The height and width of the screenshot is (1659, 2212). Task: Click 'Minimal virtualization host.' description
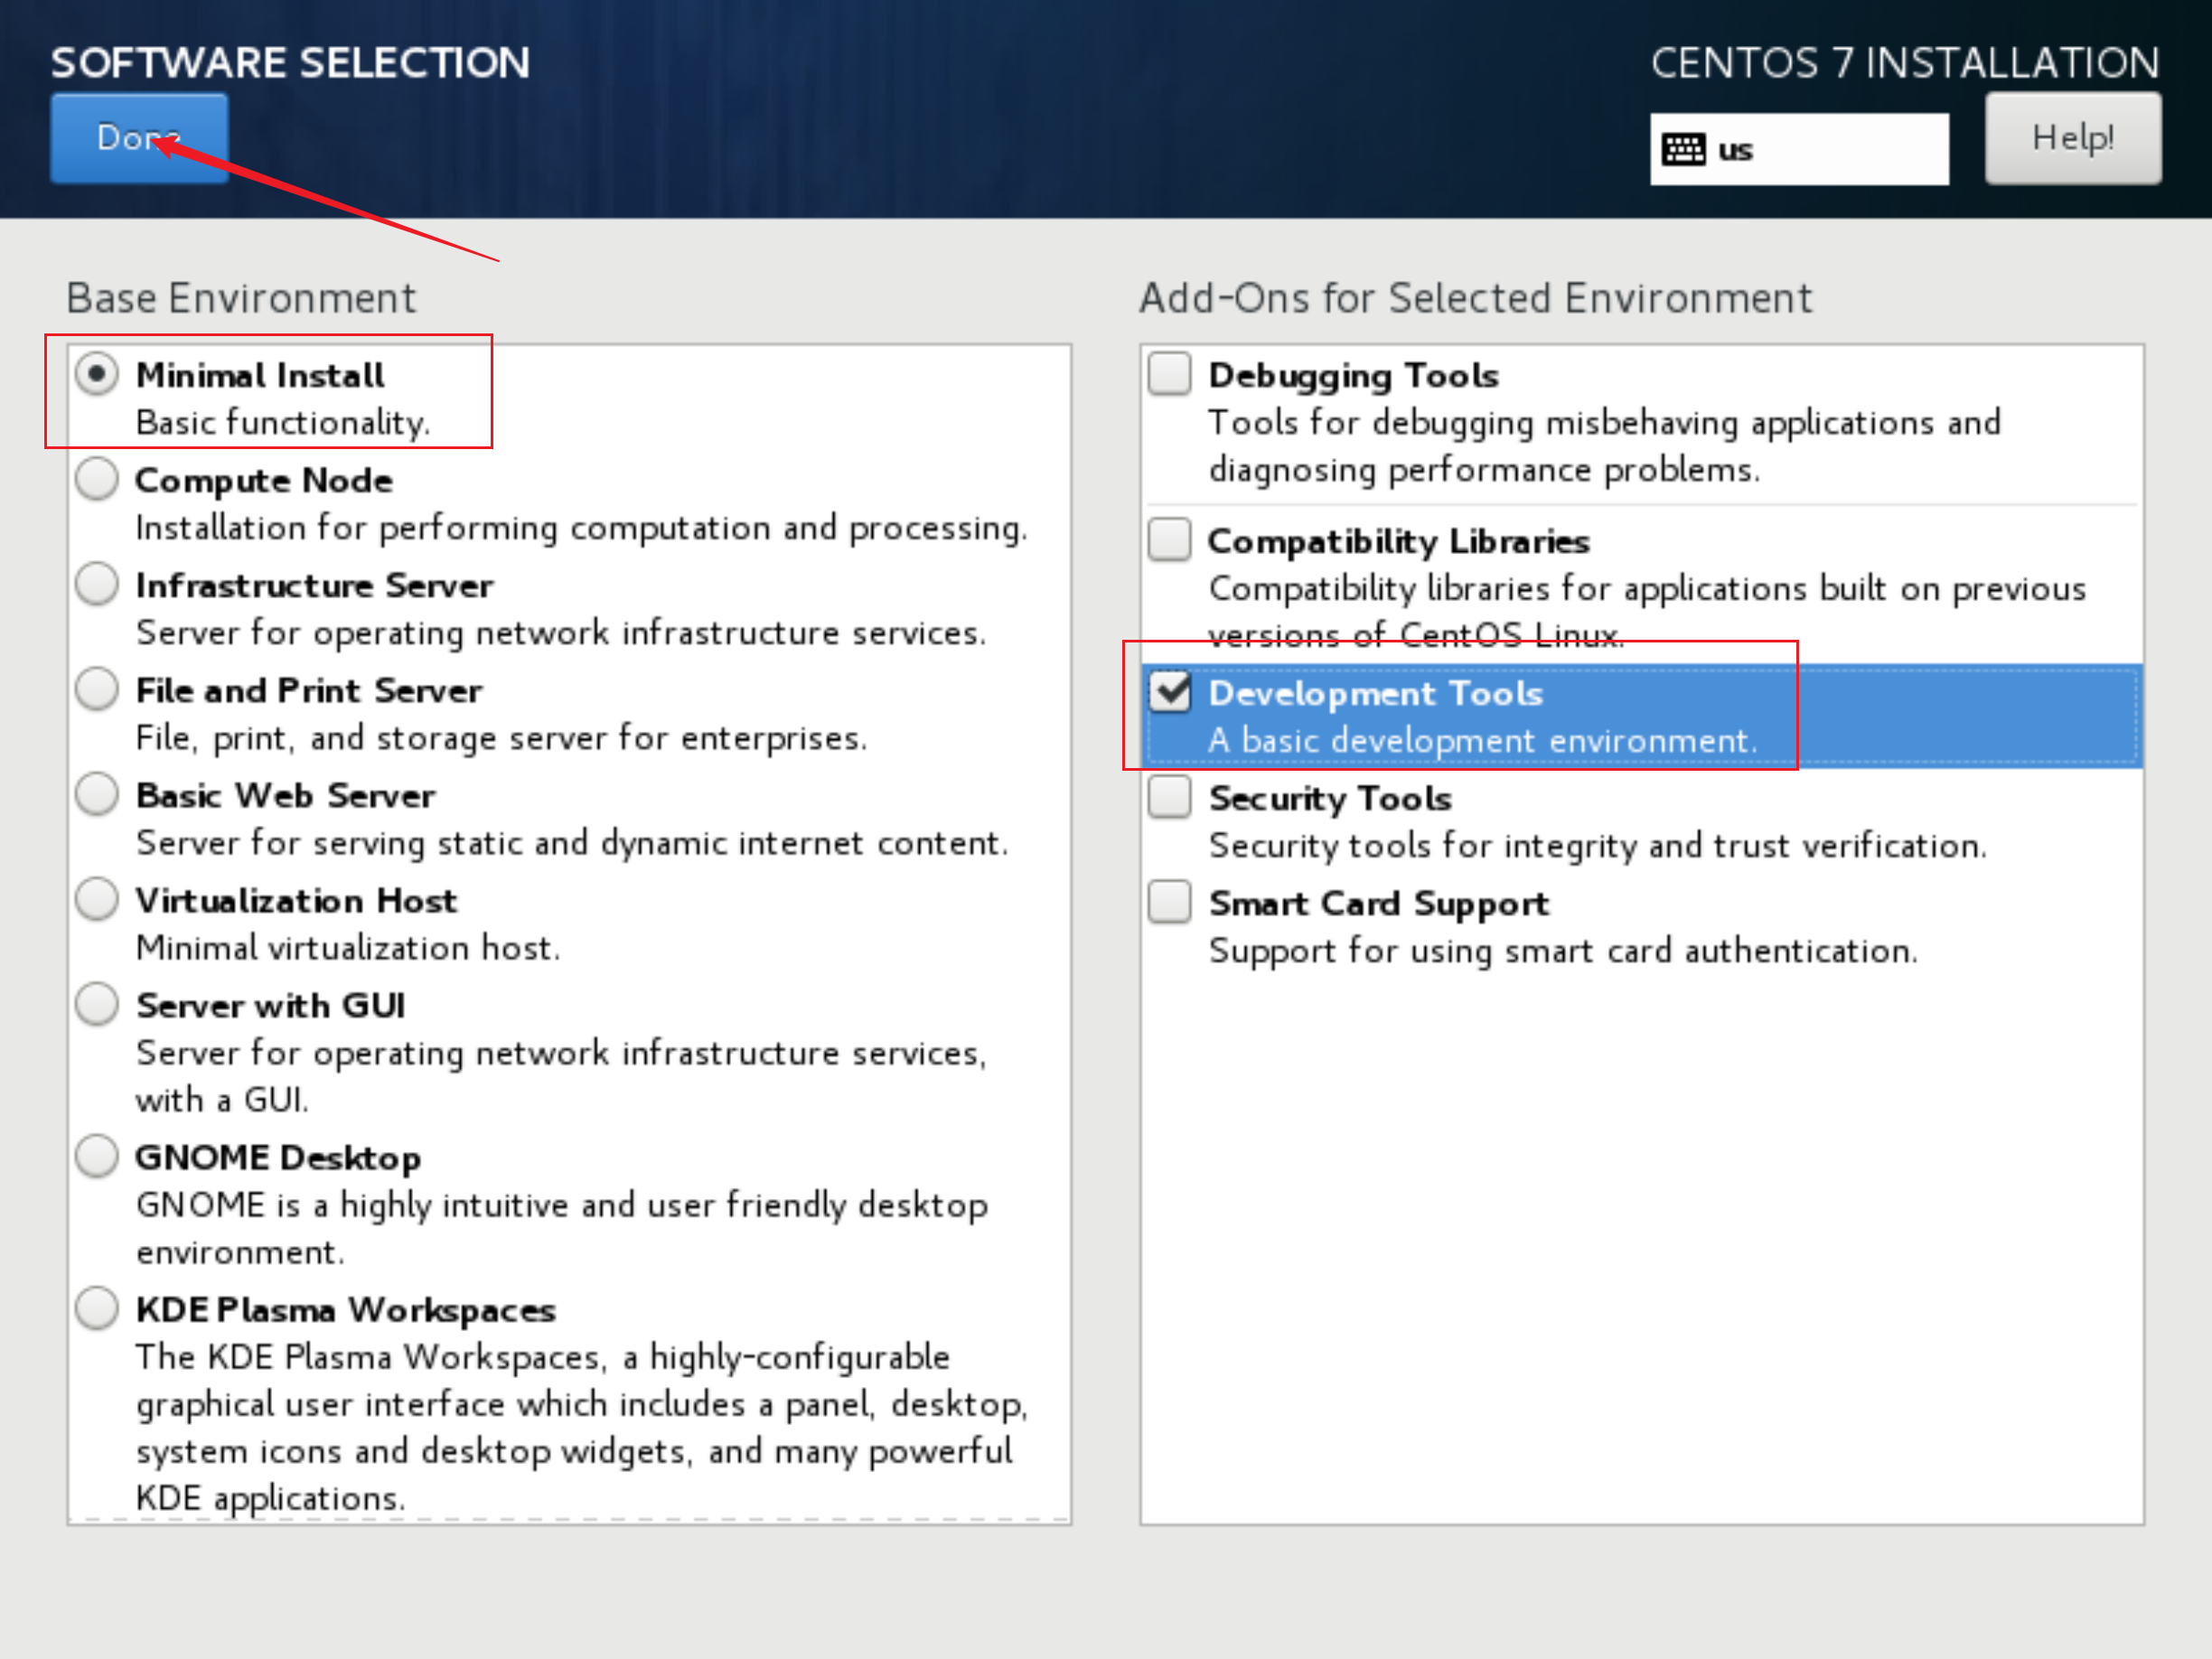348,948
